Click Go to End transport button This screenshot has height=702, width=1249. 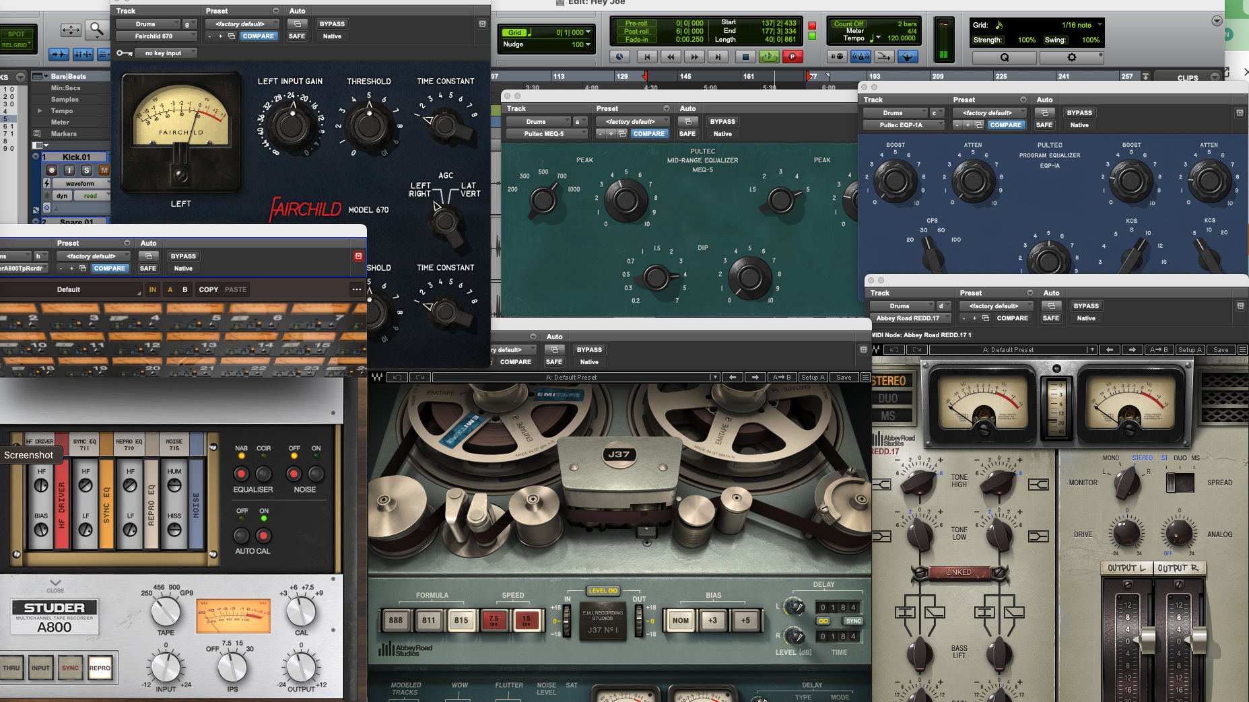[718, 57]
